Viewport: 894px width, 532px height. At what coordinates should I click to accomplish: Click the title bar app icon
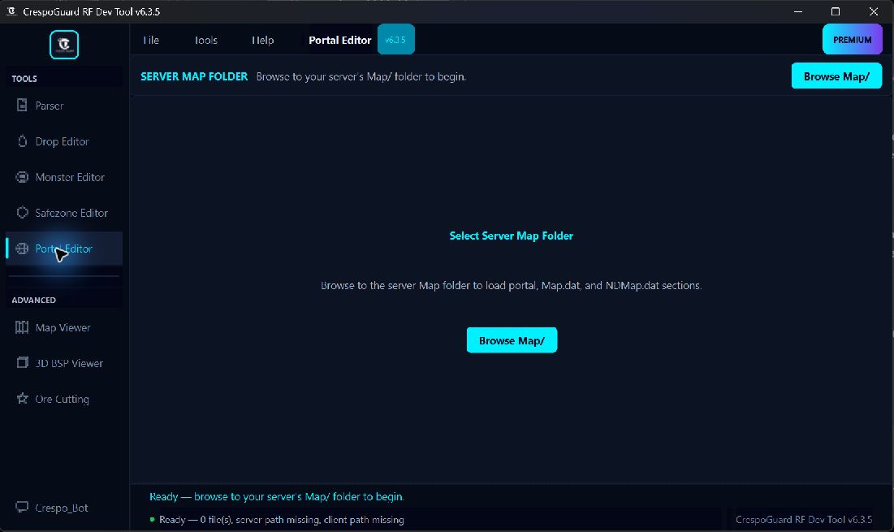tap(11, 11)
